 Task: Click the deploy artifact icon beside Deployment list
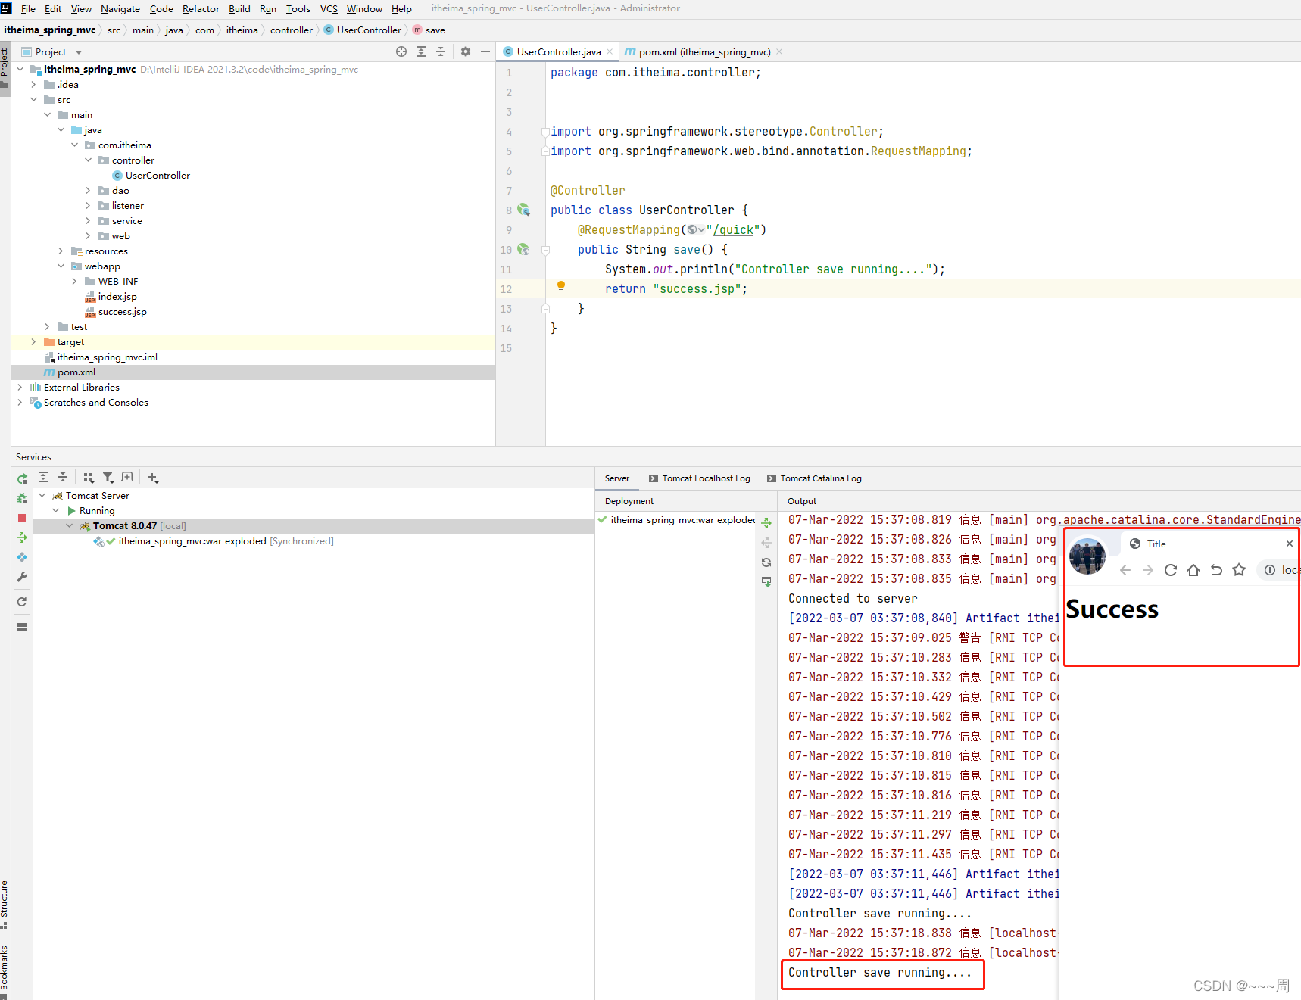pyautogui.click(x=766, y=523)
